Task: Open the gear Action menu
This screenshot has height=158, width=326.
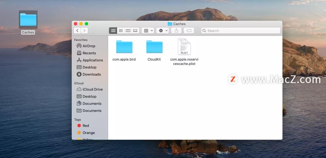Action: click(163, 31)
